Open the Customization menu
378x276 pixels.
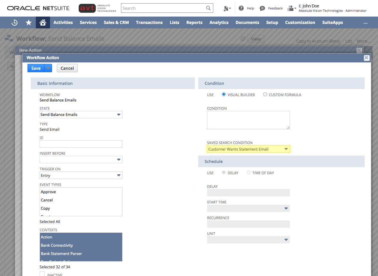click(300, 22)
